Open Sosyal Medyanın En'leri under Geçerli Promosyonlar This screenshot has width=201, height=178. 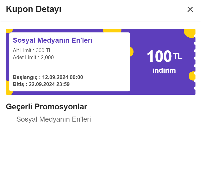pyautogui.click(x=53, y=119)
